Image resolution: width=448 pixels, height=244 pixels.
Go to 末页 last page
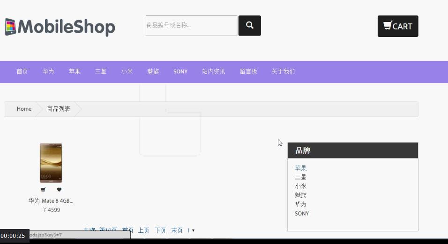(x=177, y=230)
